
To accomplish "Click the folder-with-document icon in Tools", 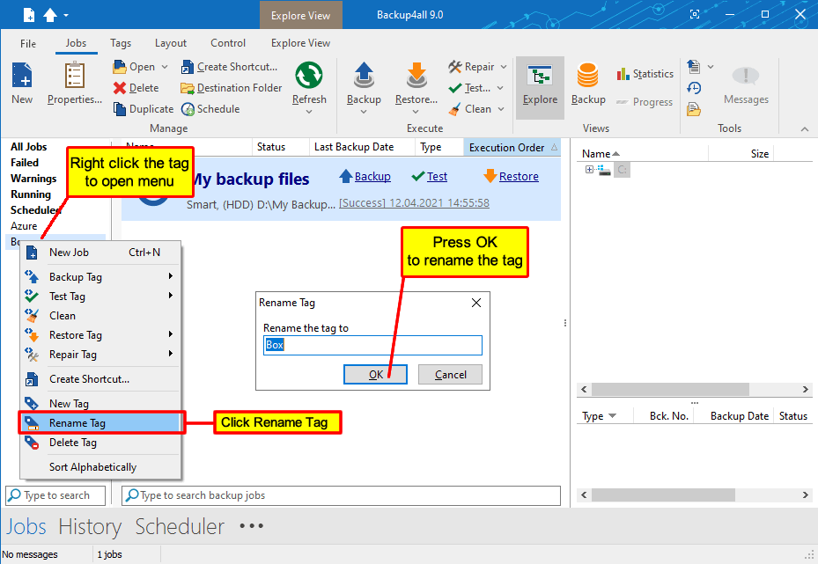I will point(693,109).
